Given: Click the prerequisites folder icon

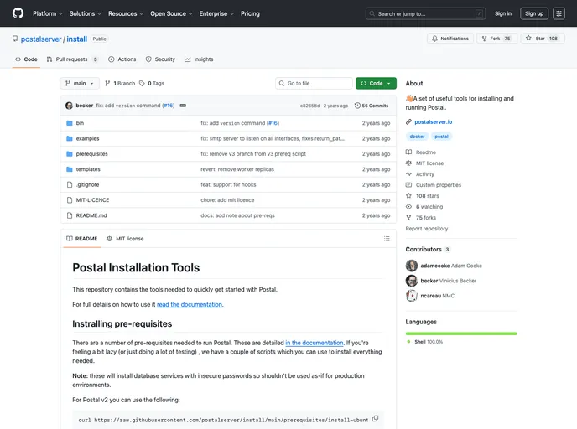Looking at the screenshot, I should (x=69, y=154).
